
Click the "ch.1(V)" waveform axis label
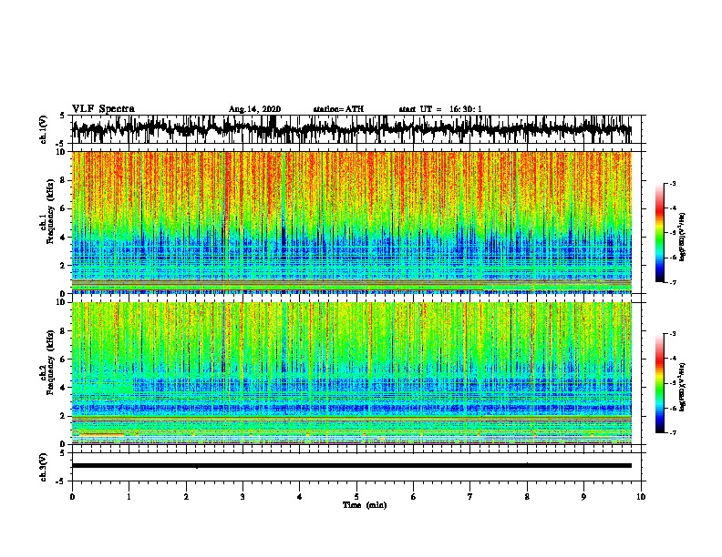(44, 129)
